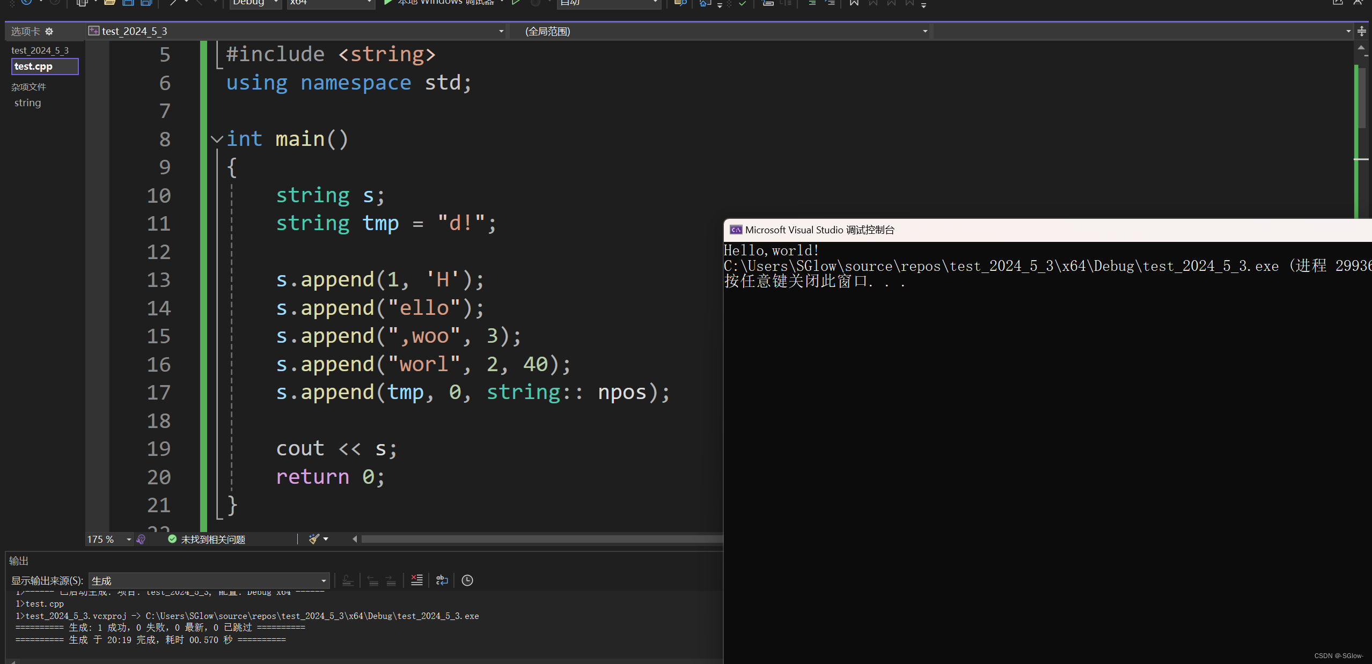Click the editor horizontal scrollbar track
Viewport: 1372px width, 664px height.
(537, 539)
